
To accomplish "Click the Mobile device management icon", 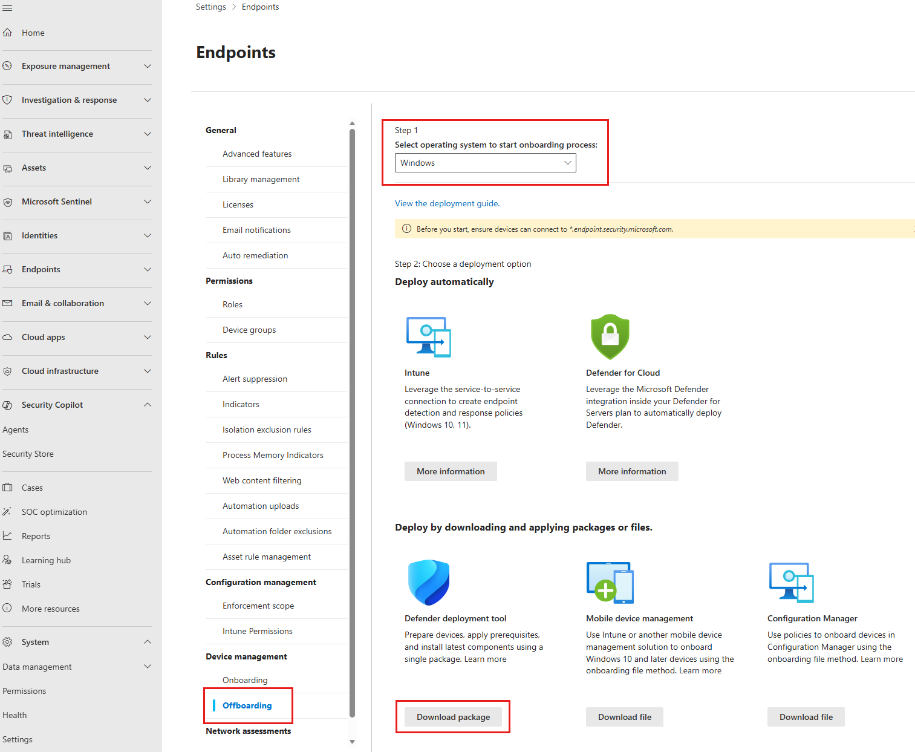I will pyautogui.click(x=610, y=582).
